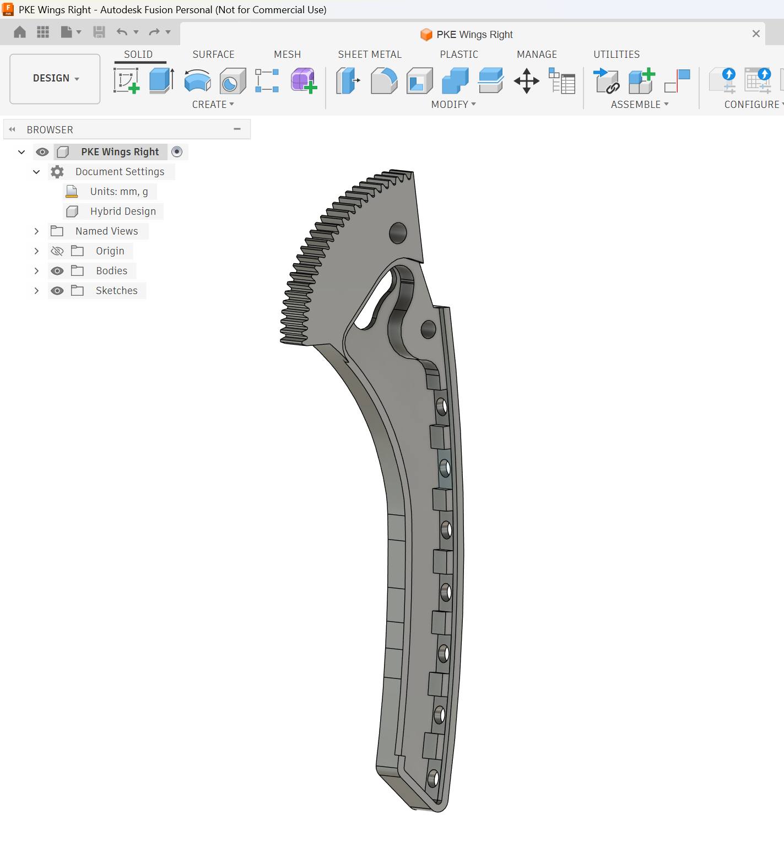The width and height of the screenshot is (784, 848).
Task: Open the CONFIGURE panel label
Action: pos(753,105)
